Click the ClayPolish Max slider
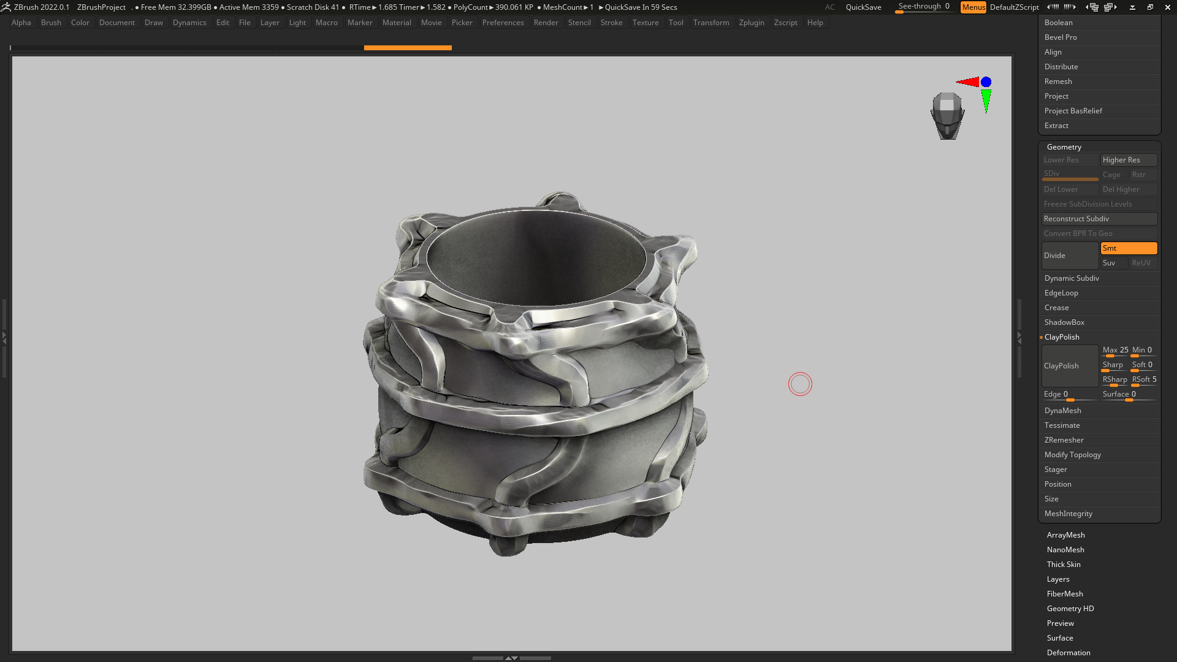 (x=1114, y=351)
